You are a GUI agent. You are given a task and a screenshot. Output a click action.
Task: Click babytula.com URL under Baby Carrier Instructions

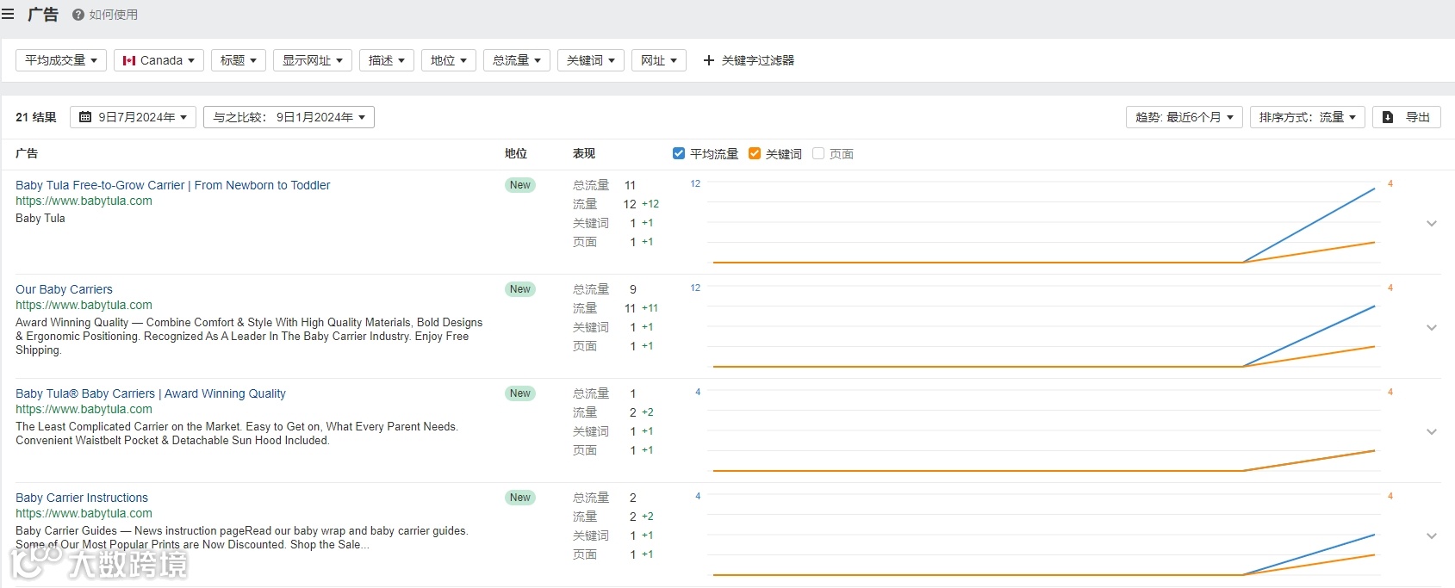[84, 513]
